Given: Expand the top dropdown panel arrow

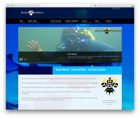Looking at the screenshot, I should (x=116, y=8).
